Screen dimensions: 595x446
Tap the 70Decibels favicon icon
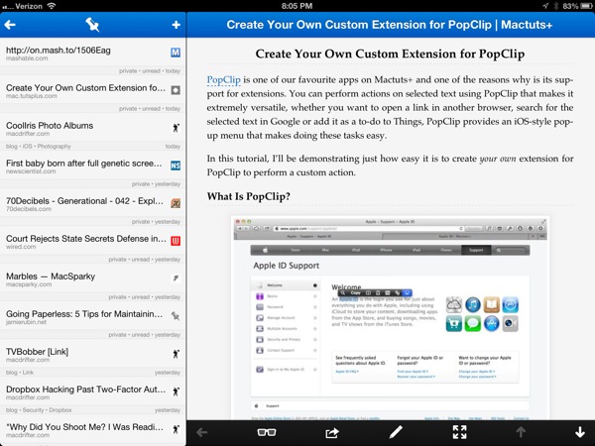tap(176, 203)
